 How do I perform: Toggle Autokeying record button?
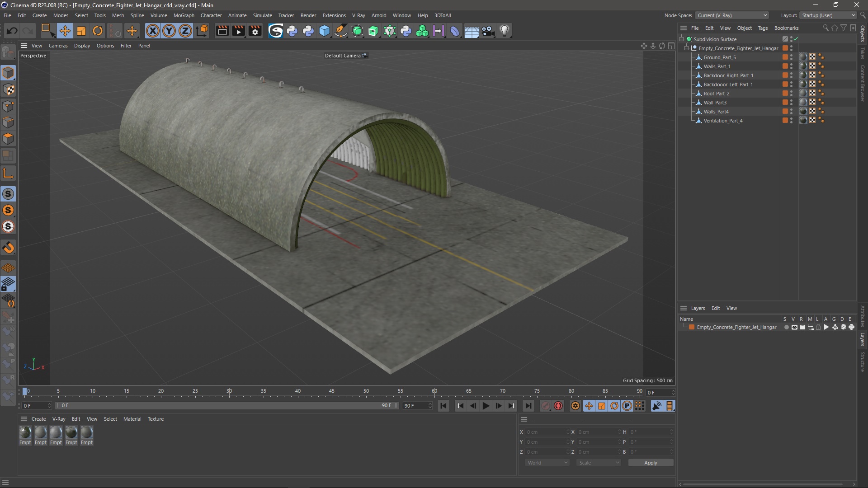click(x=558, y=406)
